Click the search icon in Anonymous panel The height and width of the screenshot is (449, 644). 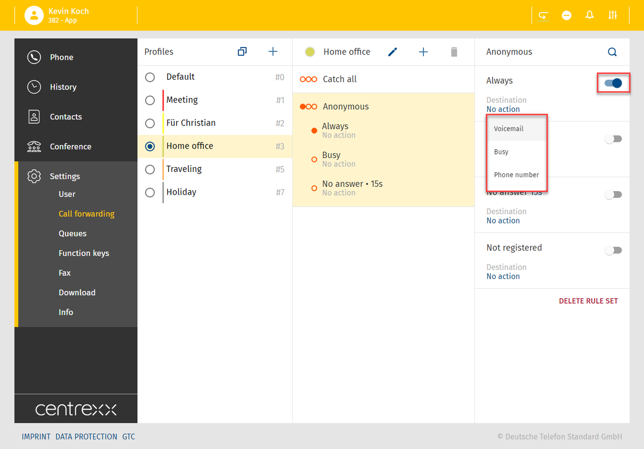(x=612, y=52)
